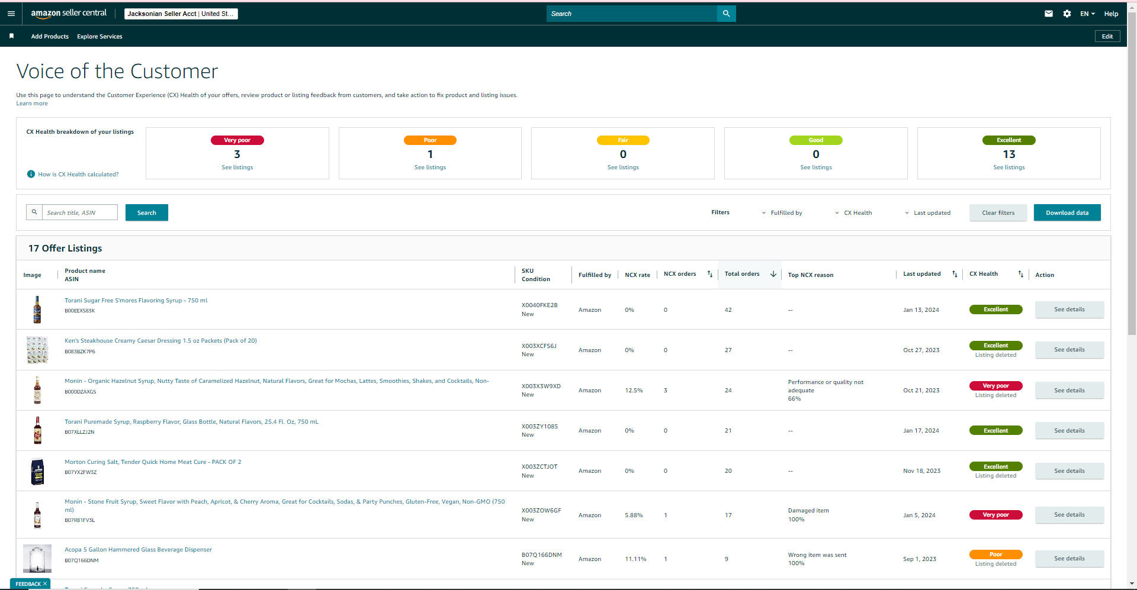Screen dimensions: 1137x590
Task: Open the hamburger navigation menu
Action: point(11,14)
